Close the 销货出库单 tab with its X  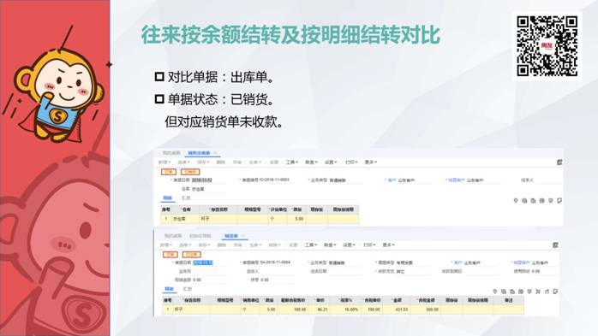[215, 153]
